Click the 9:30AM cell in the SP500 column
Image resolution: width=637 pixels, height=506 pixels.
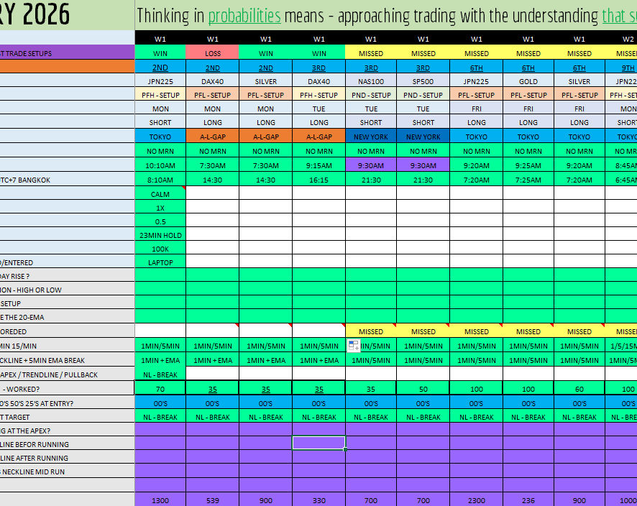point(423,165)
